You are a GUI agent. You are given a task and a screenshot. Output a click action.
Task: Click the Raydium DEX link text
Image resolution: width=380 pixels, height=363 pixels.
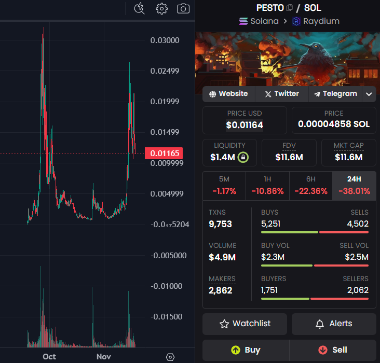pos(321,21)
